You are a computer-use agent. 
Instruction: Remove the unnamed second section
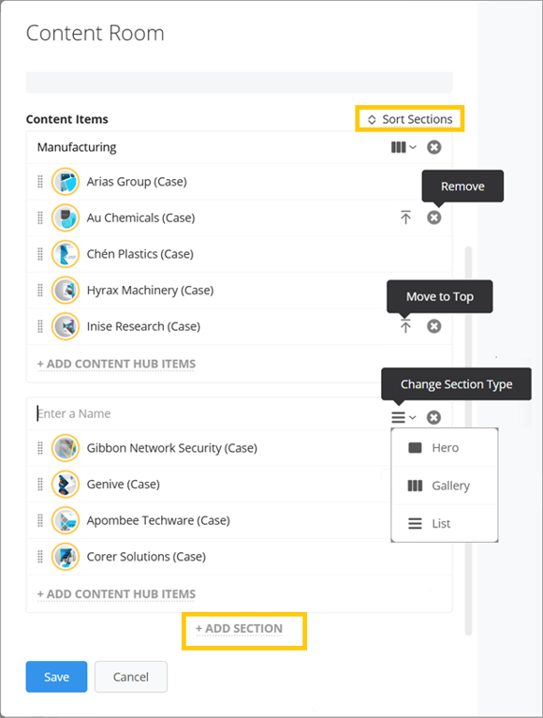(x=433, y=417)
